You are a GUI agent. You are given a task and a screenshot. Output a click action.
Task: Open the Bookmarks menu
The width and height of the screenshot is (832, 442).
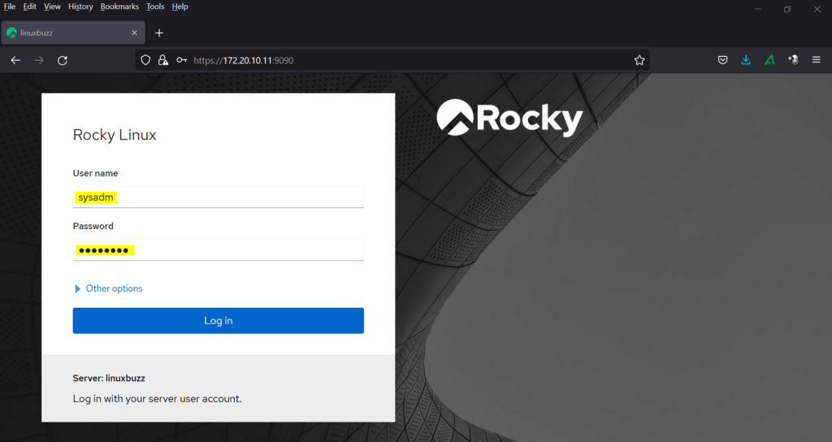tap(119, 6)
